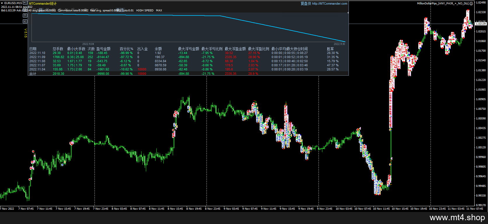Click the MAX speed label

click(159, 11)
